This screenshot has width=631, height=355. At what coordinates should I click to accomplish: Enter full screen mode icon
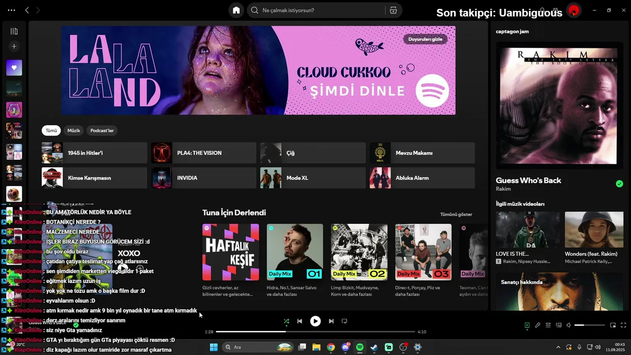tap(623, 325)
